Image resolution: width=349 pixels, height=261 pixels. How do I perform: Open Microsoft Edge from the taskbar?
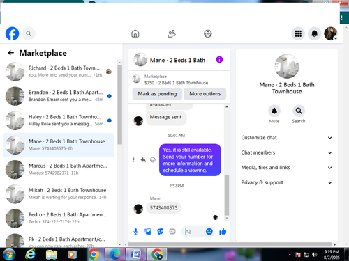coord(115,255)
